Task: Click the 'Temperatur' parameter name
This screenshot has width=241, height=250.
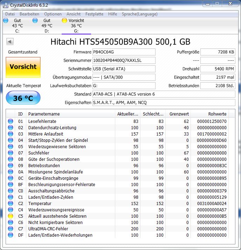Action: tap(40, 204)
